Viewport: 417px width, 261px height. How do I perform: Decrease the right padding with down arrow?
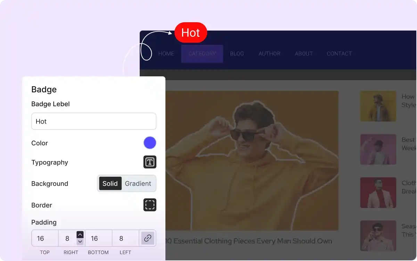(80, 242)
